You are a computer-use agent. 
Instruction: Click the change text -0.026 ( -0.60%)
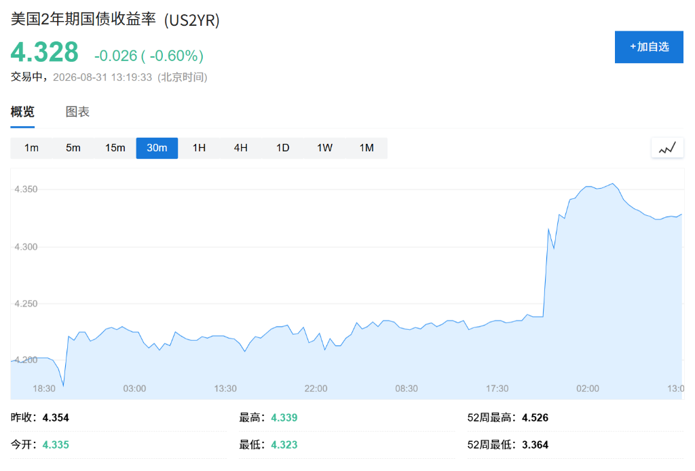[x=149, y=56]
